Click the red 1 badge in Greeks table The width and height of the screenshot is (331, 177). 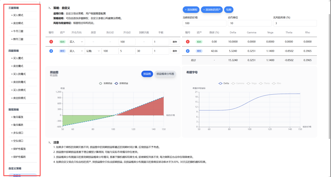[188, 42]
